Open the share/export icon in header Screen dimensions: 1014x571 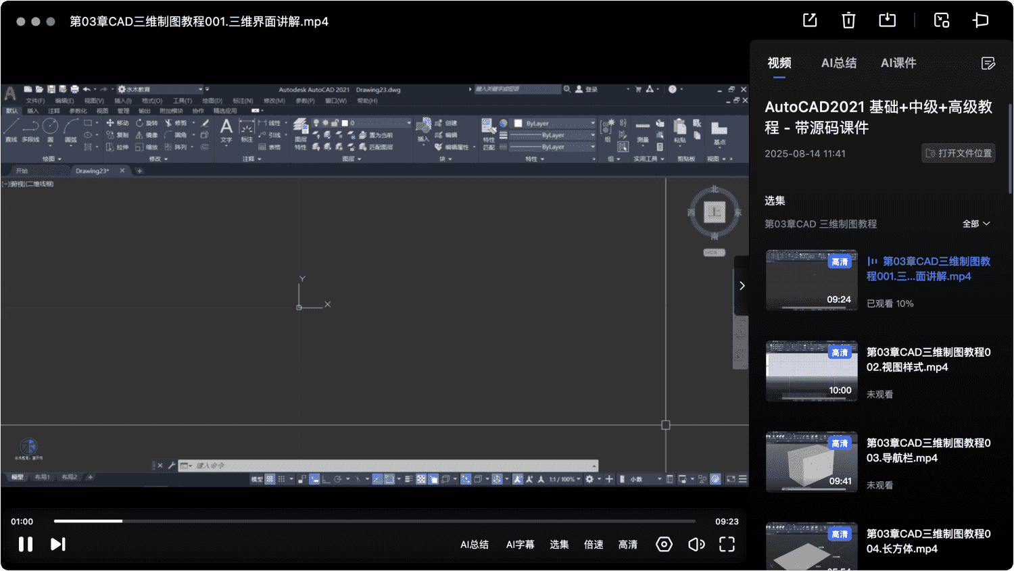click(x=810, y=20)
